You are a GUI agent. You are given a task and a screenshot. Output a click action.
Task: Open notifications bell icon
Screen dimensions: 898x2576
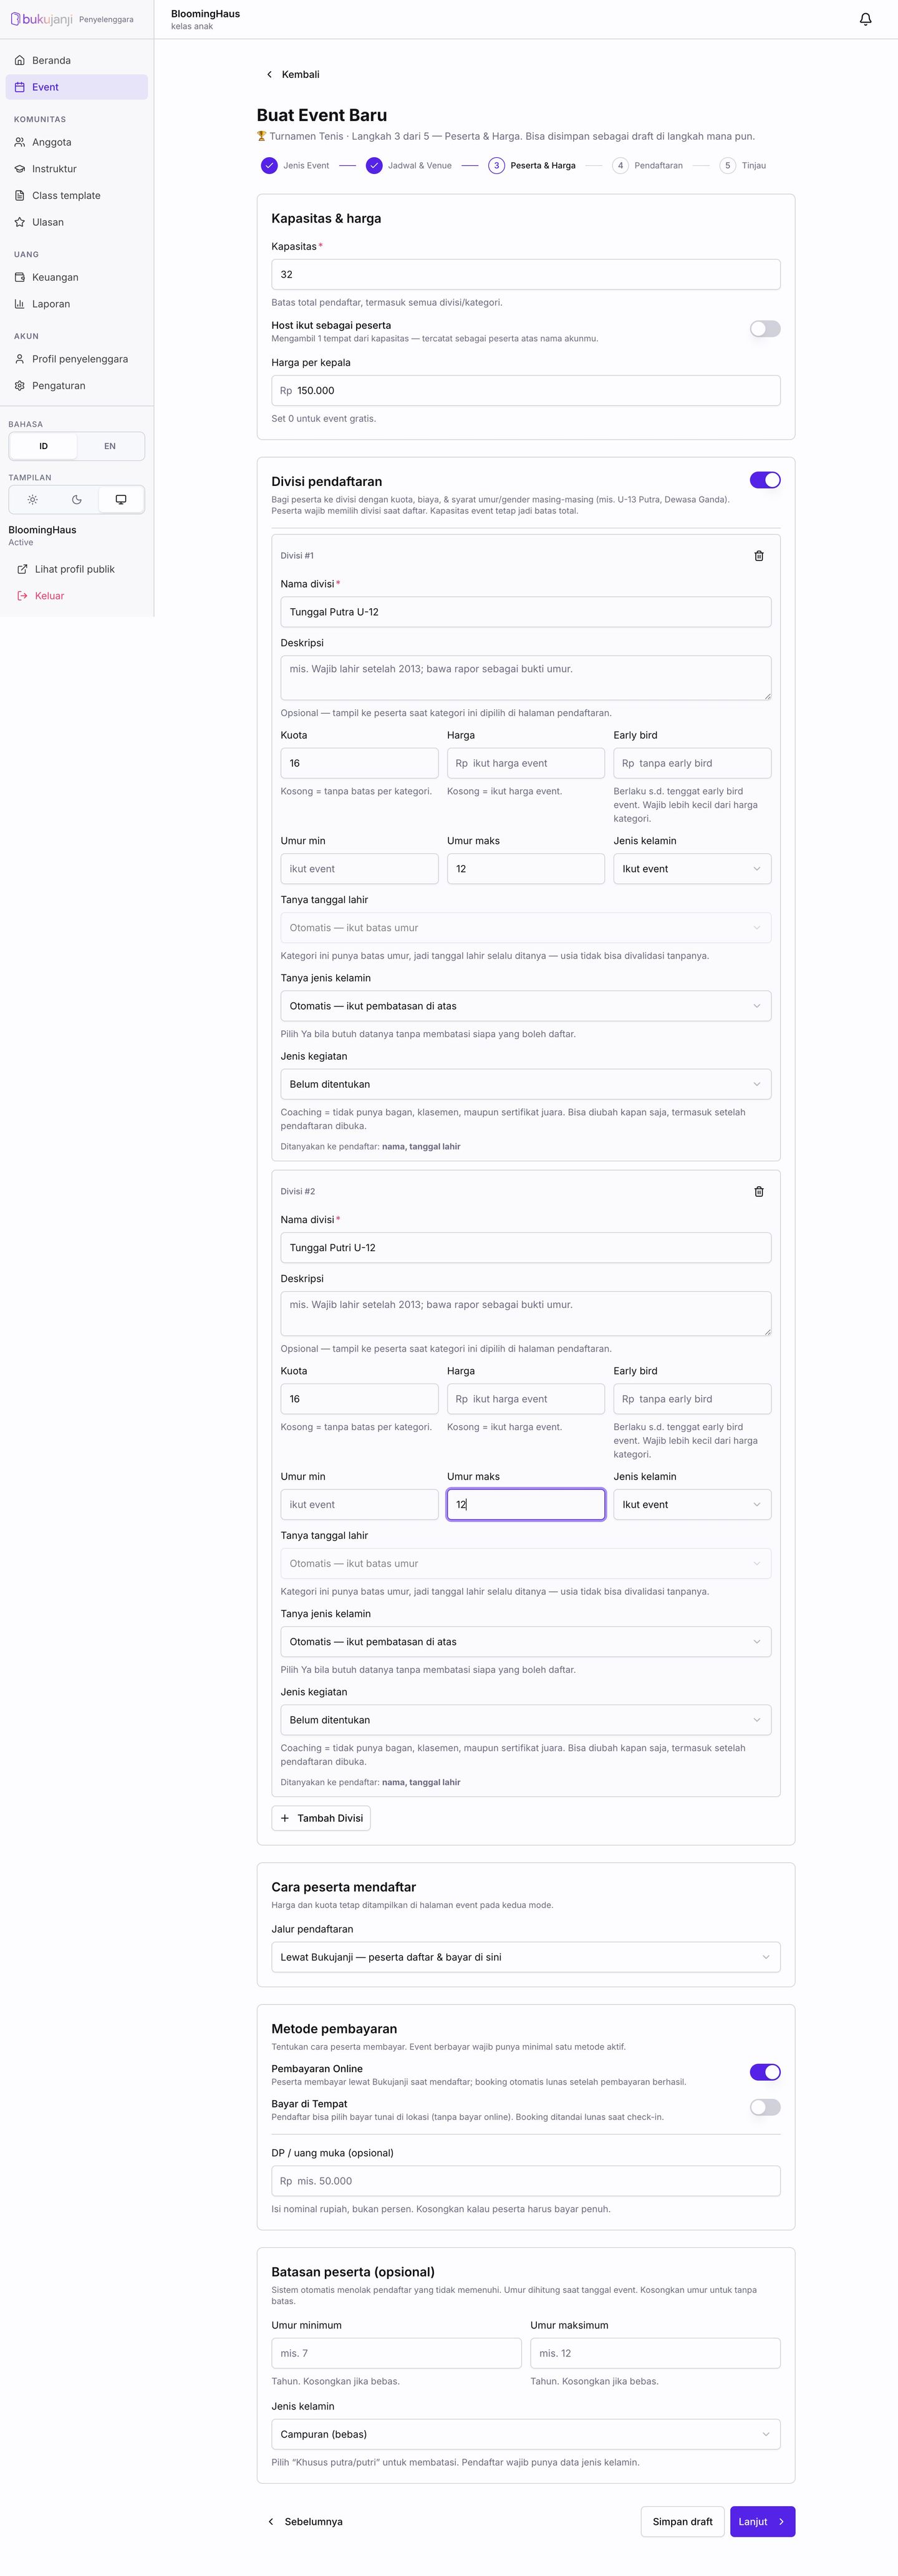865,19
